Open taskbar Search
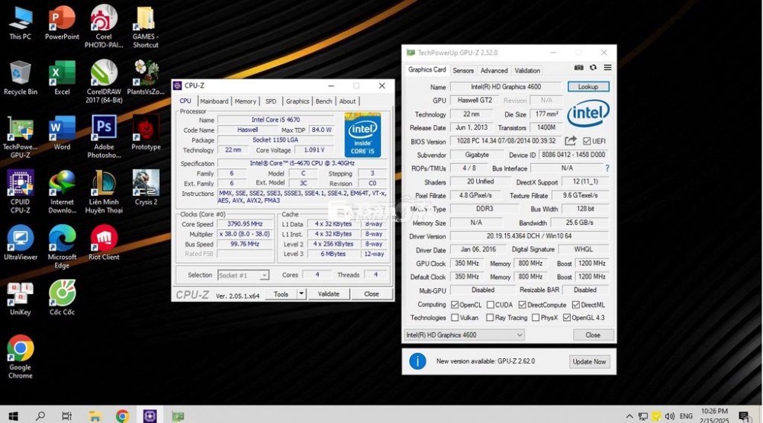The width and height of the screenshot is (763, 423). 40,415
